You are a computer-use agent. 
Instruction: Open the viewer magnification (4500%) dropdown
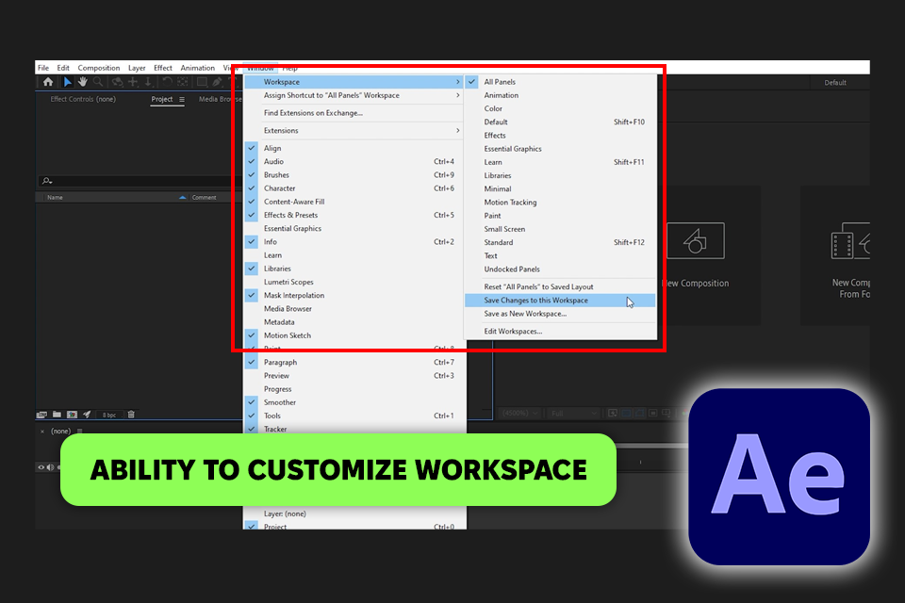[x=520, y=414]
